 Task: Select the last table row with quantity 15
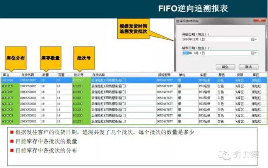click(126, 121)
